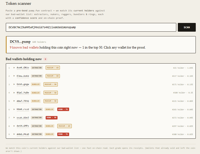The width and height of the screenshot is (200, 154).
Task: Click HIGH · 71 badge on AHbG…PKuD row
Action: 63,134
